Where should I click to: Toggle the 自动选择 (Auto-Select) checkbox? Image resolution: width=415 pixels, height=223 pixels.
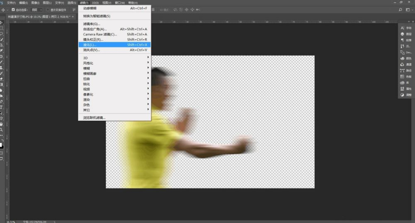(x=13, y=9)
